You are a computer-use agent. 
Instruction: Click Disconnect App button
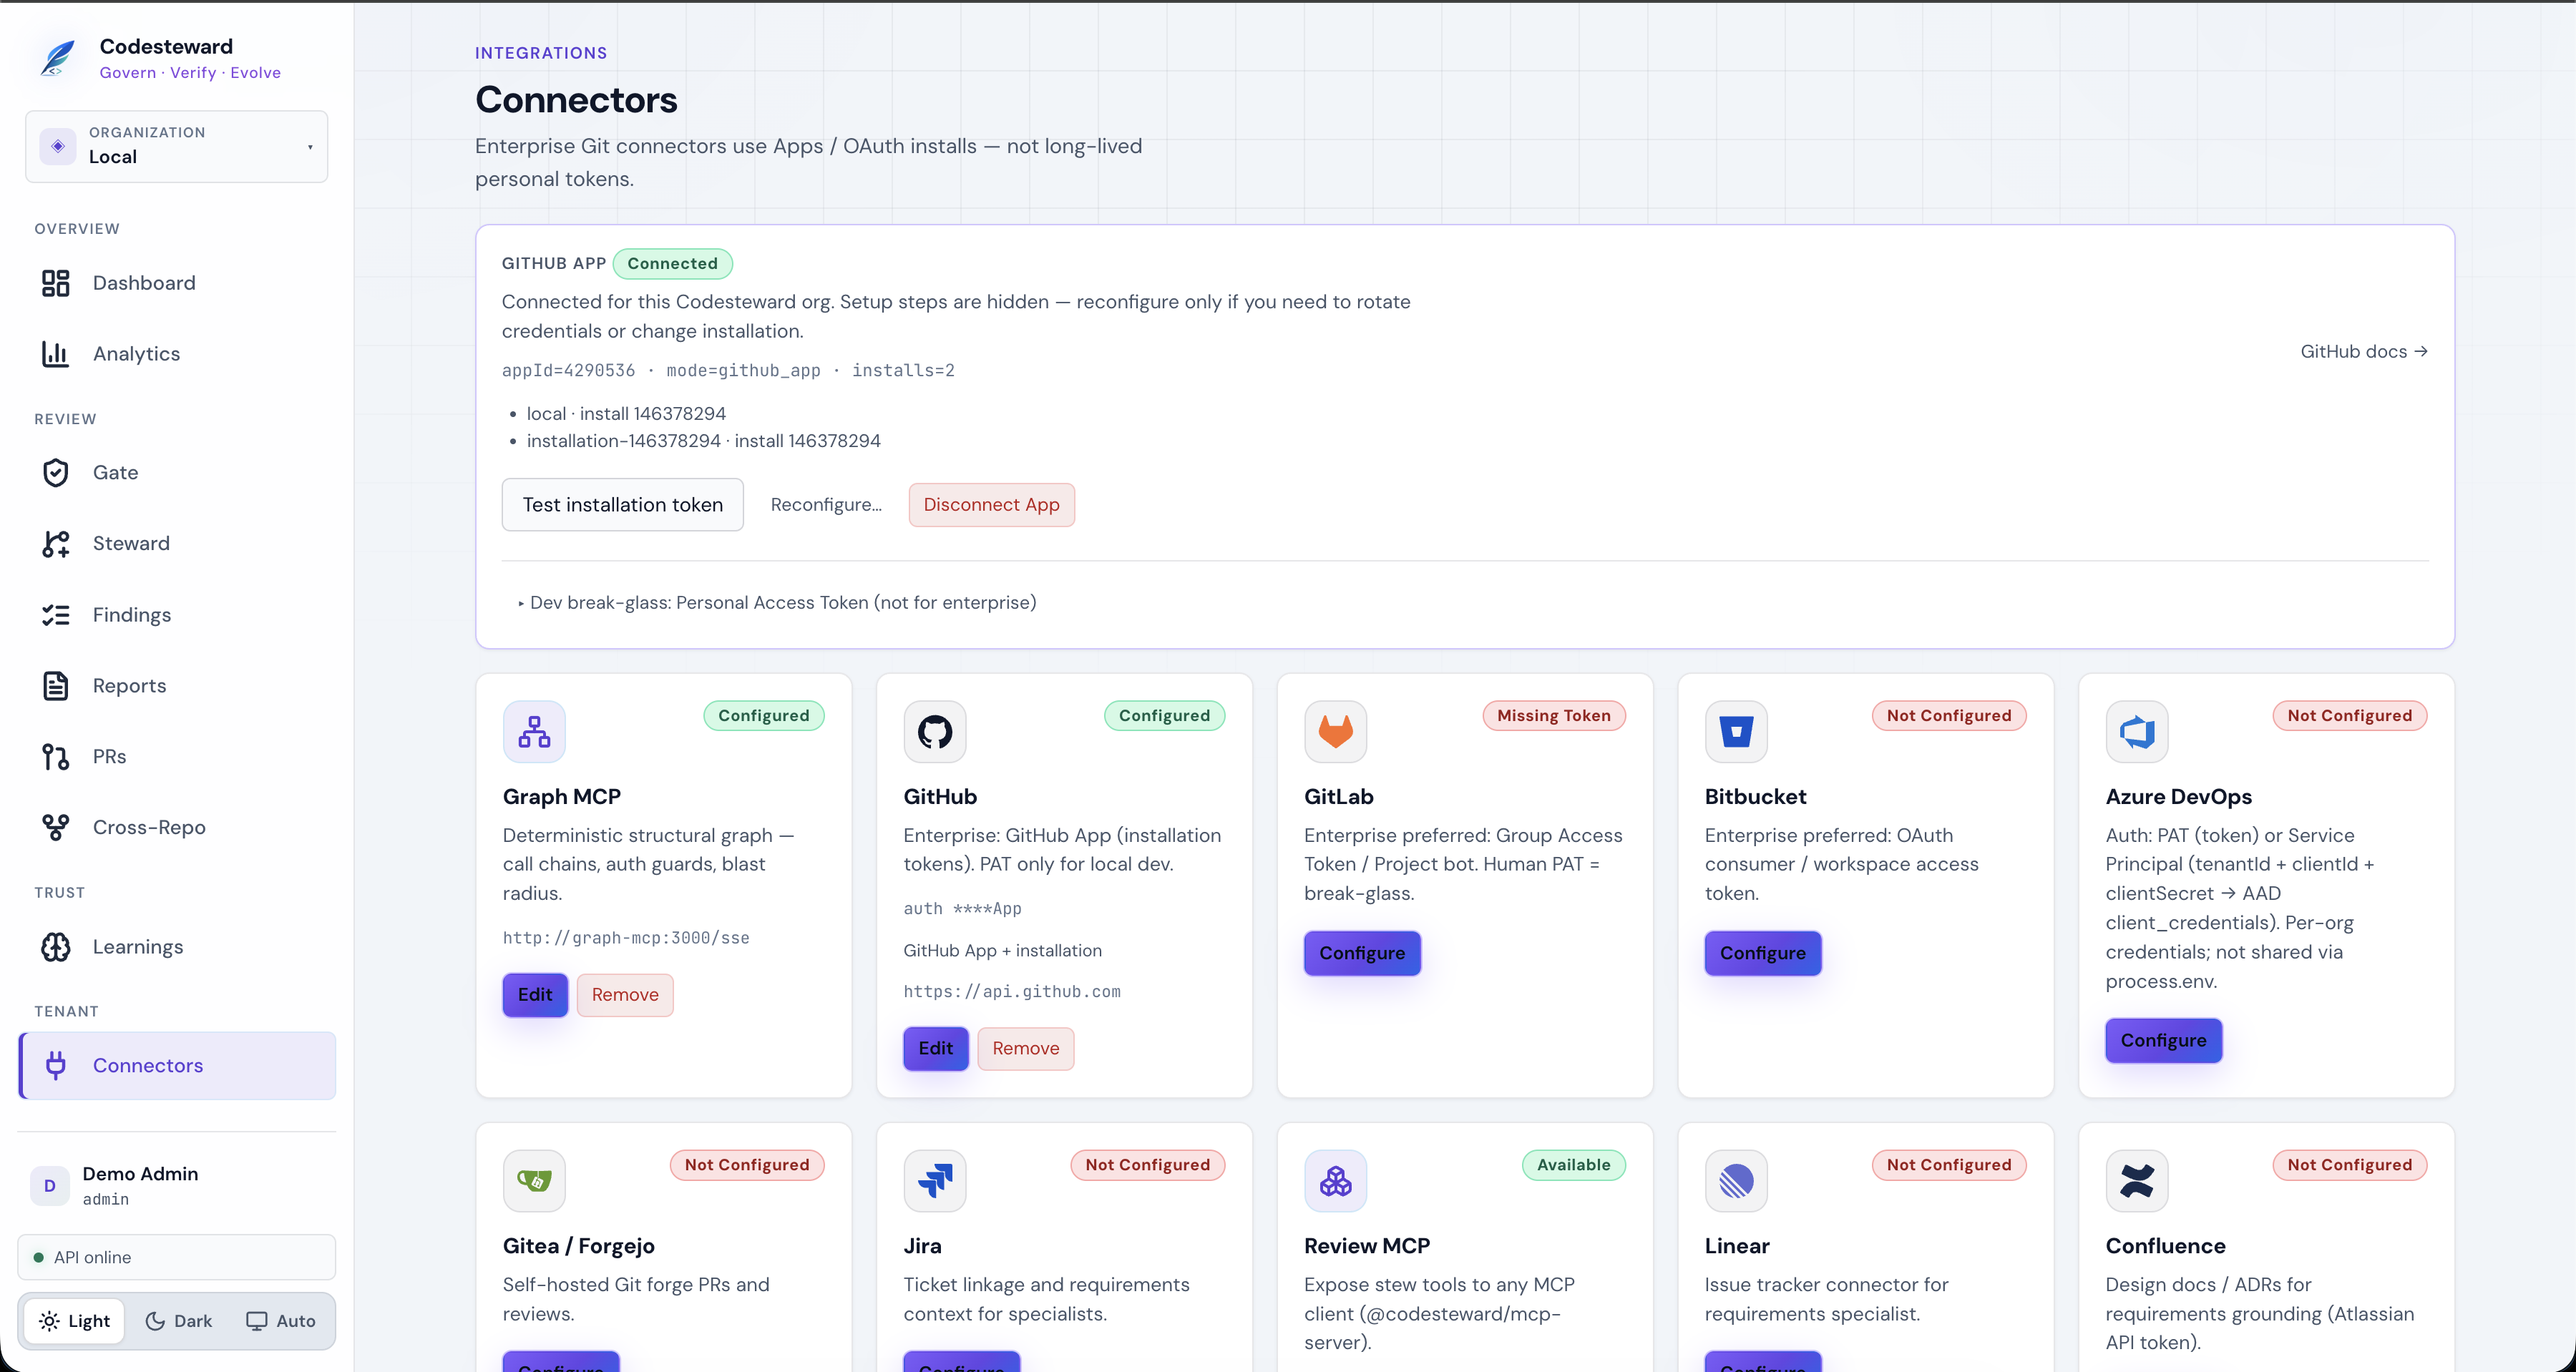point(991,505)
